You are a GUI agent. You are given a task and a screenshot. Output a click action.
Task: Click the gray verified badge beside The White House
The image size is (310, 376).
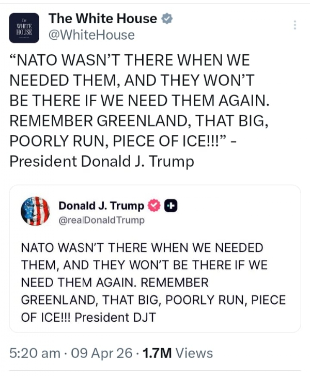tap(167, 19)
